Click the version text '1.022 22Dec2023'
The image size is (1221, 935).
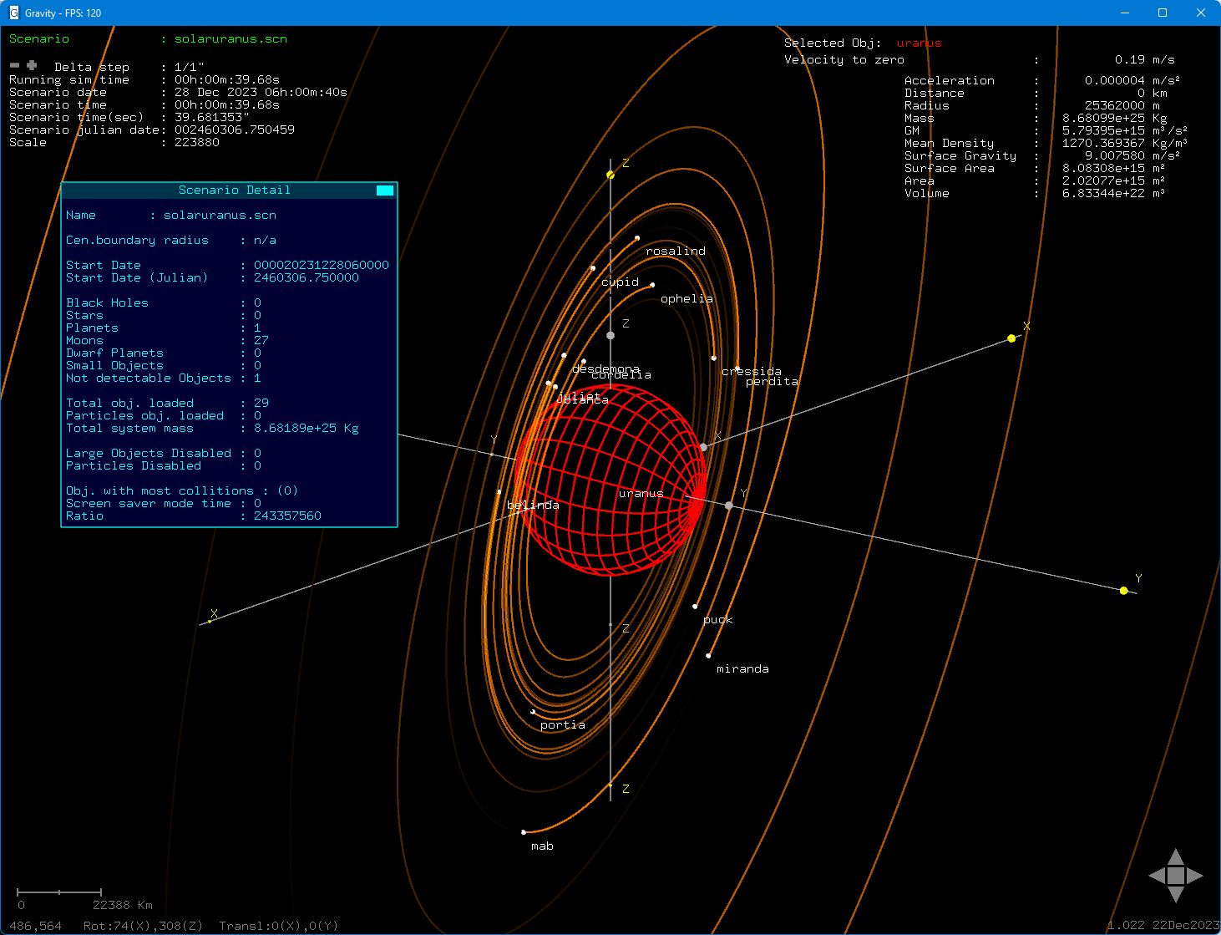(1163, 926)
